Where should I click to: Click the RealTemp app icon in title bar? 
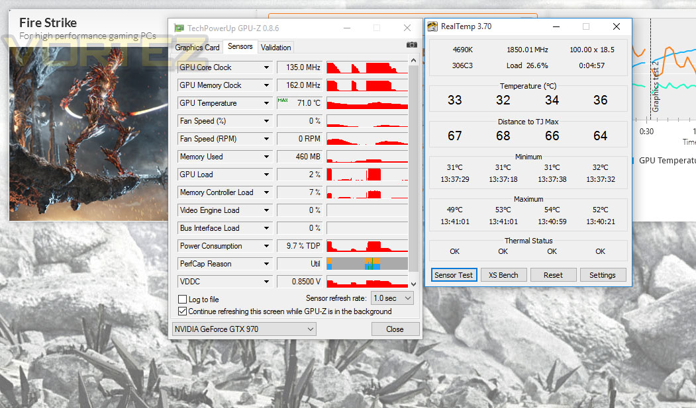pyautogui.click(x=432, y=26)
